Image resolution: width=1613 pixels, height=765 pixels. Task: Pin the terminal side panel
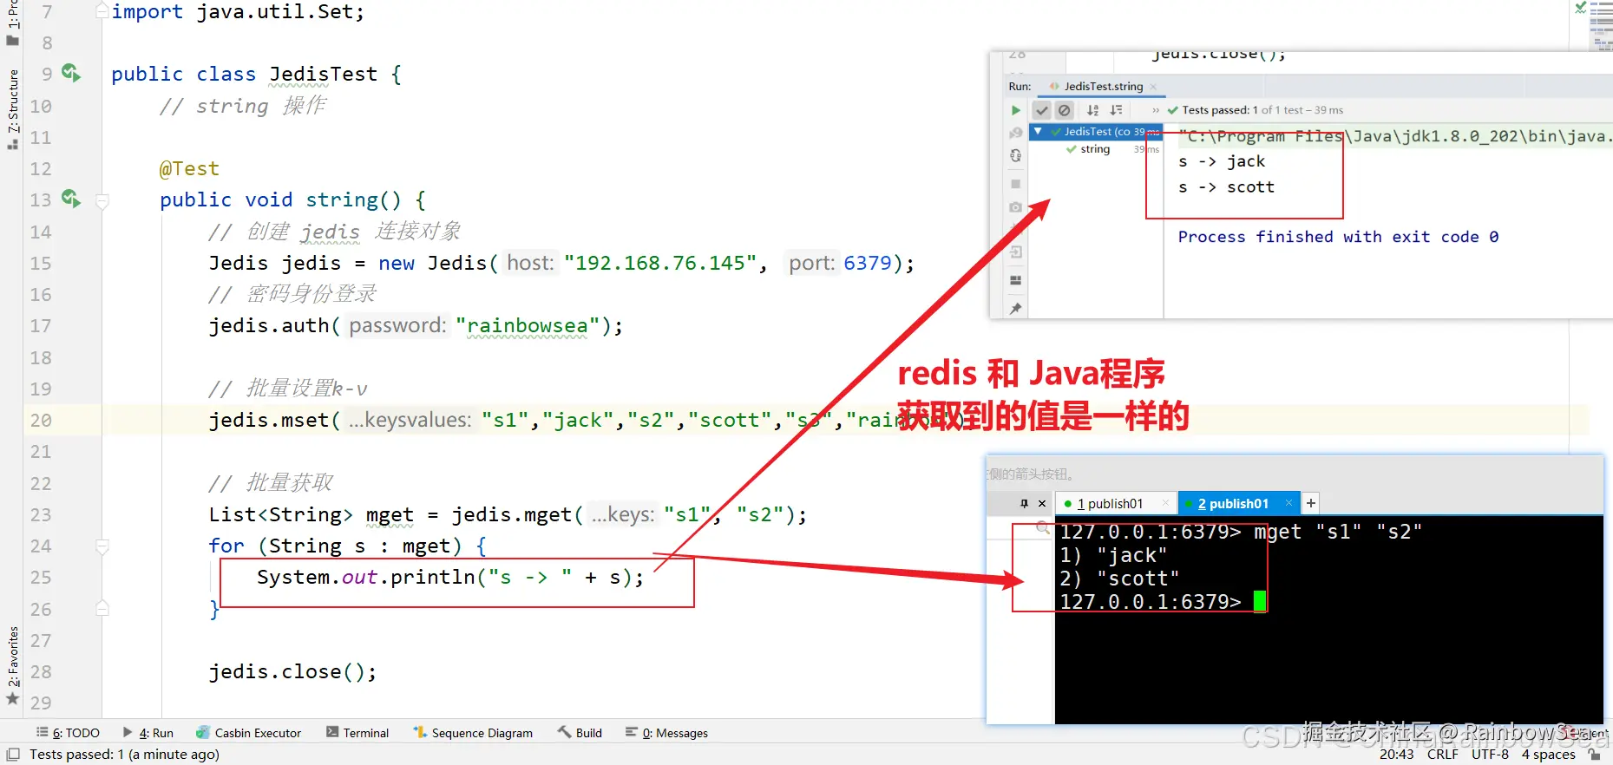1024,503
